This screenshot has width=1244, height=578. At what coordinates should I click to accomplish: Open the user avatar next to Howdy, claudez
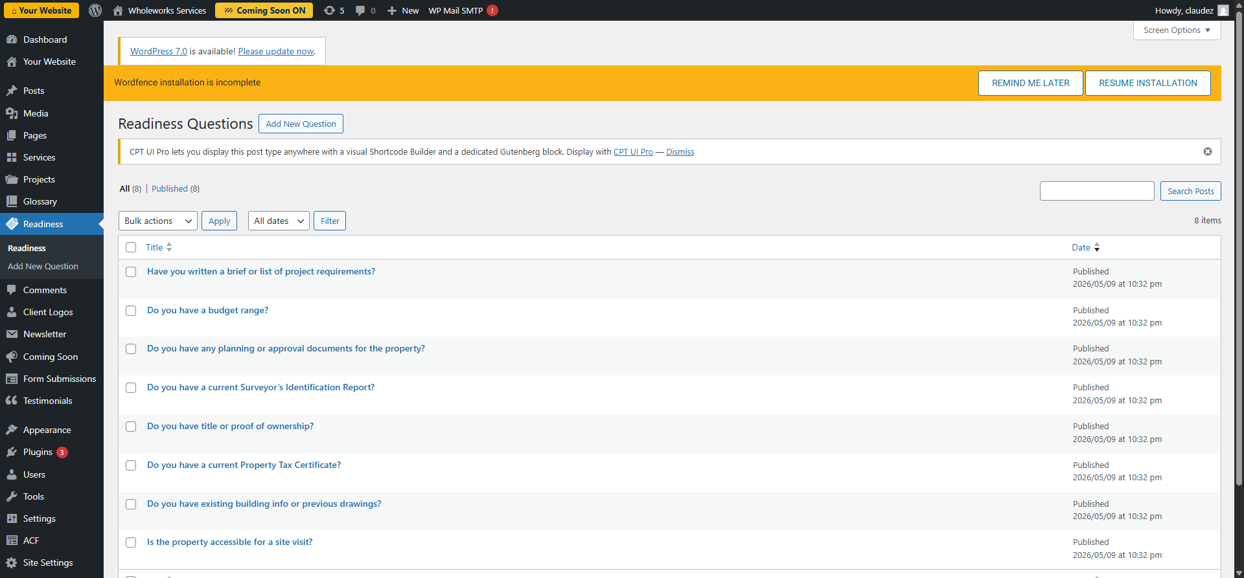click(x=1223, y=10)
